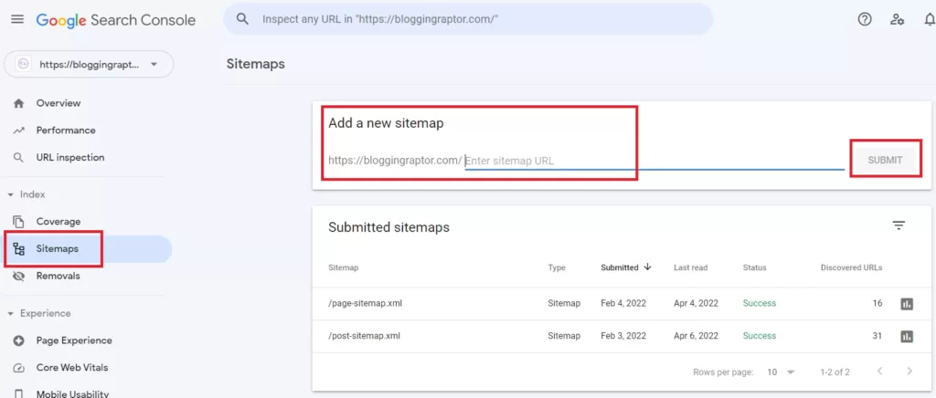Open the Help question mark icon
936x398 pixels.
(865, 19)
